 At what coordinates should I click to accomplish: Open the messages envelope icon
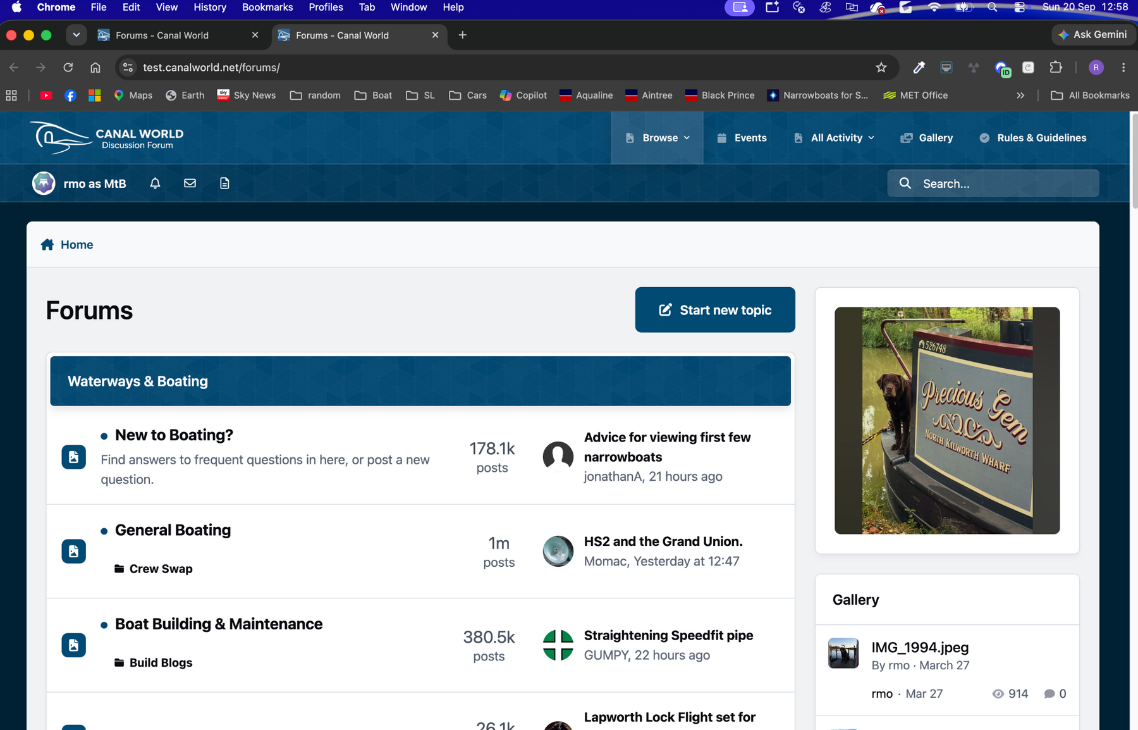pos(190,183)
